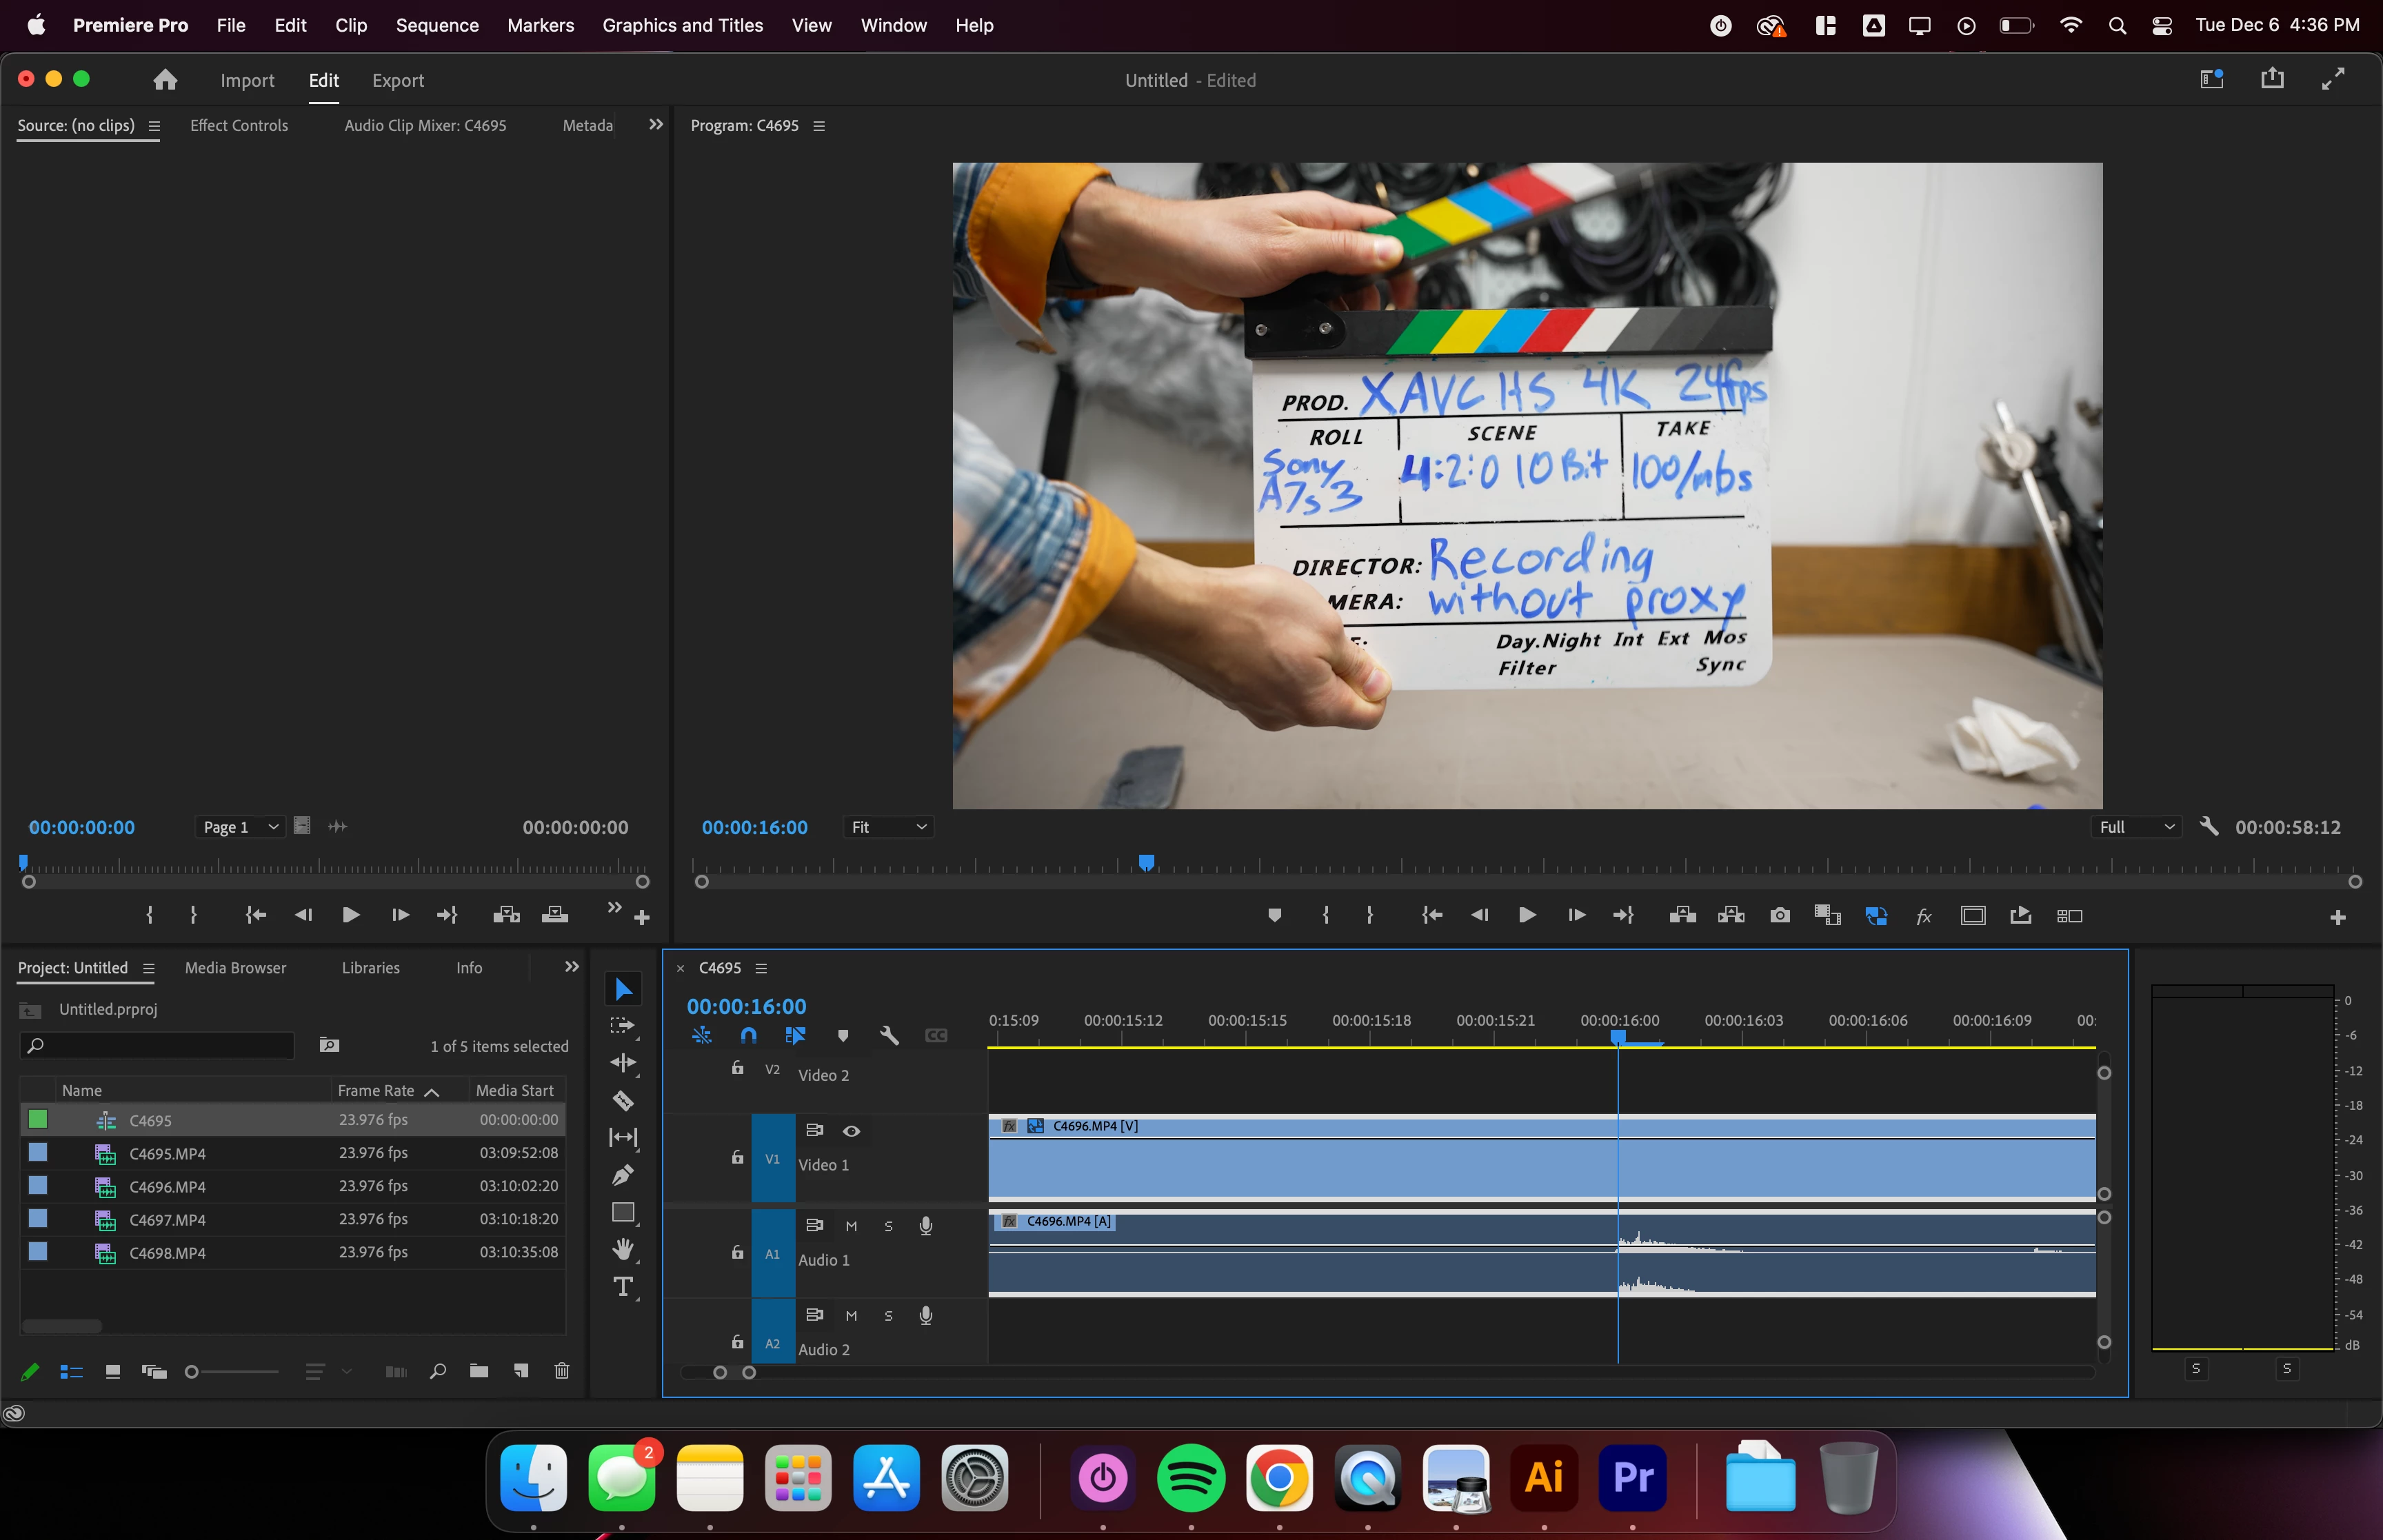The width and height of the screenshot is (2383, 1540).
Task: Select the Ripple Edit tool
Action: (623, 1063)
